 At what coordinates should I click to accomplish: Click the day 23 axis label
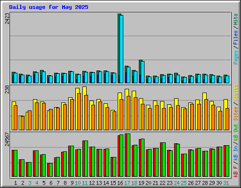coord(169,183)
